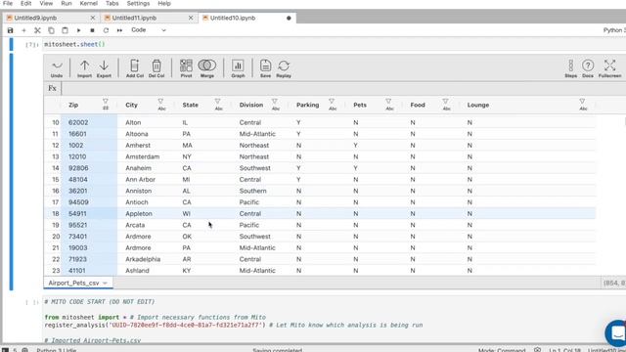Expand the Airport_Pets_csv sheet tab menu

point(105,283)
